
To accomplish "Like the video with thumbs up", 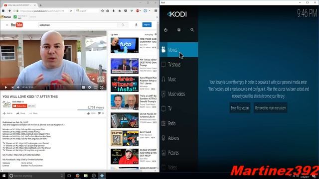I will pyautogui.click(x=88, y=113).
